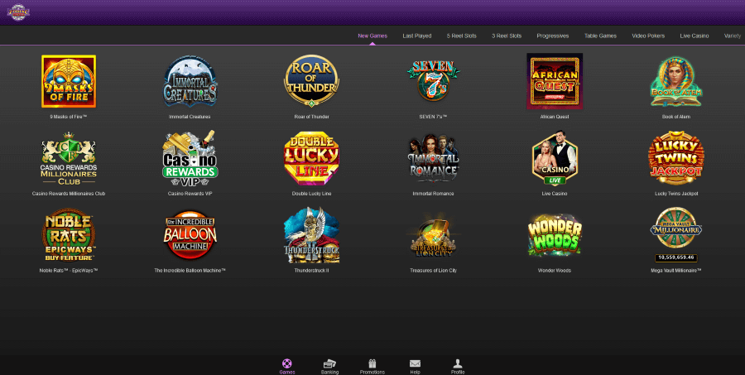The height and width of the screenshot is (375, 745).
Task: Open the Roar of Thunder game icon
Action: point(312,81)
